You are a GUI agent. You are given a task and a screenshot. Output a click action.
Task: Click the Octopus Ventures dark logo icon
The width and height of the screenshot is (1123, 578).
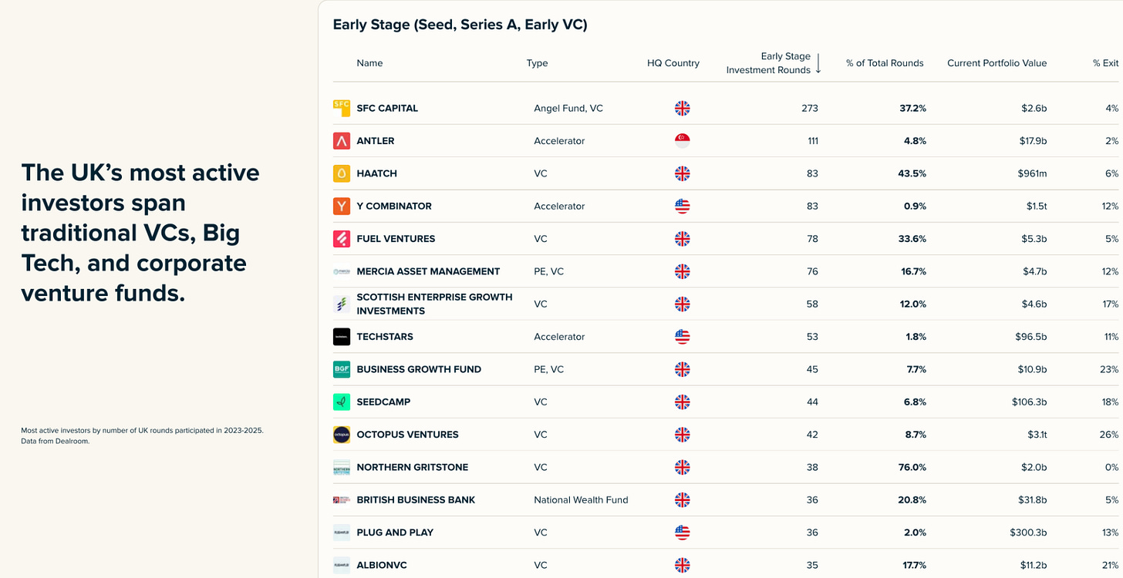coord(342,435)
